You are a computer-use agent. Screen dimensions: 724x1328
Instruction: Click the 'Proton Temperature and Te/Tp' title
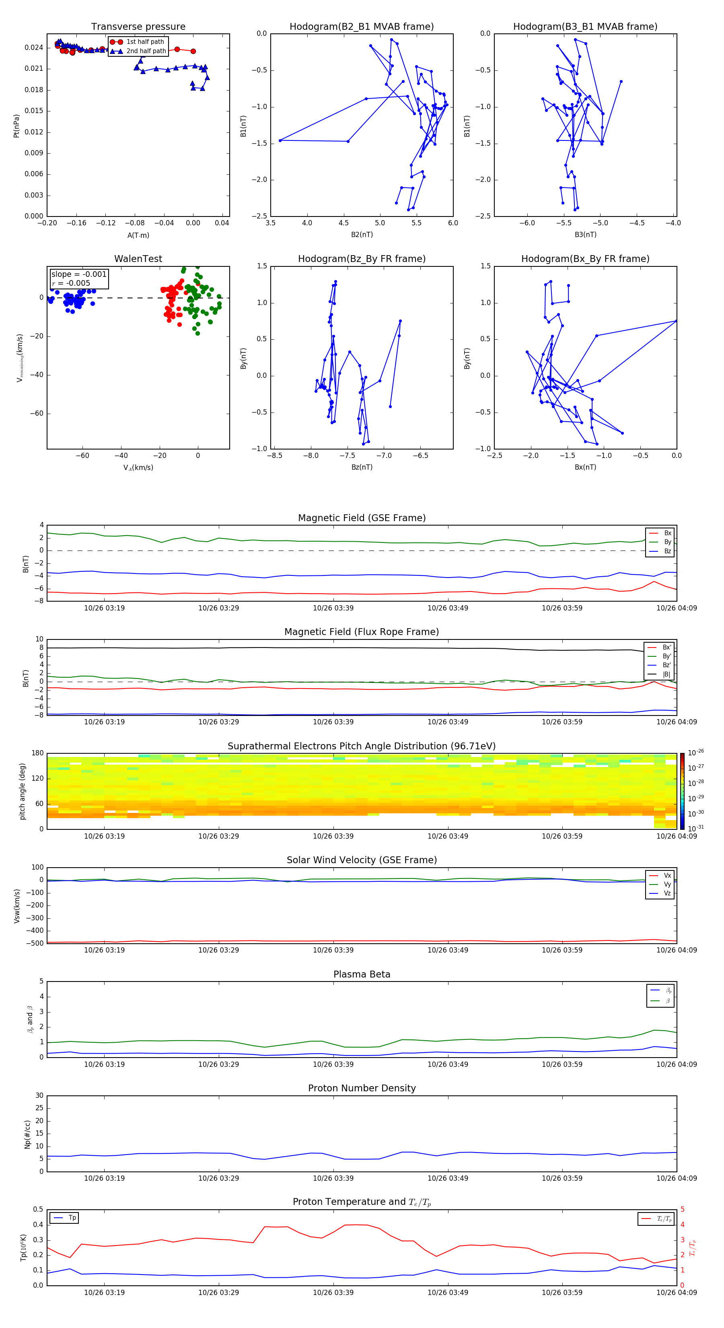click(362, 1202)
